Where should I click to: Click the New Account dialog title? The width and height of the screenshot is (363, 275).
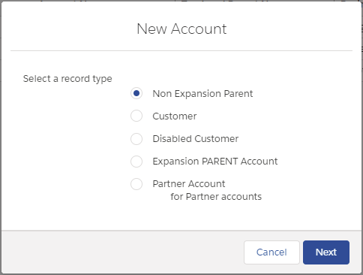click(181, 29)
